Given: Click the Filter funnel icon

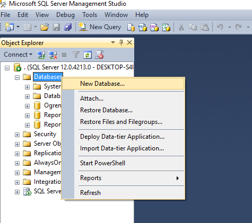Looking at the screenshot, I should 76,55.
